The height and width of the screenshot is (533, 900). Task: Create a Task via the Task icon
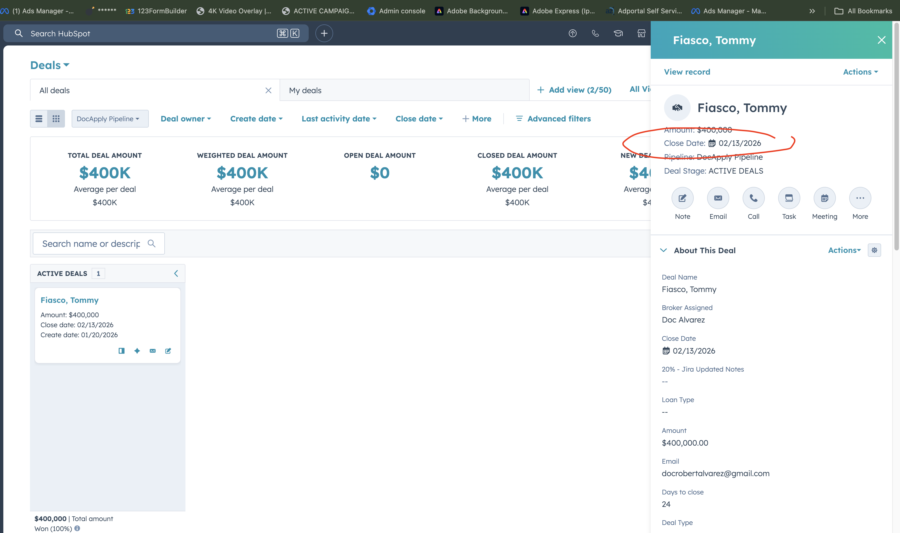[x=789, y=198]
